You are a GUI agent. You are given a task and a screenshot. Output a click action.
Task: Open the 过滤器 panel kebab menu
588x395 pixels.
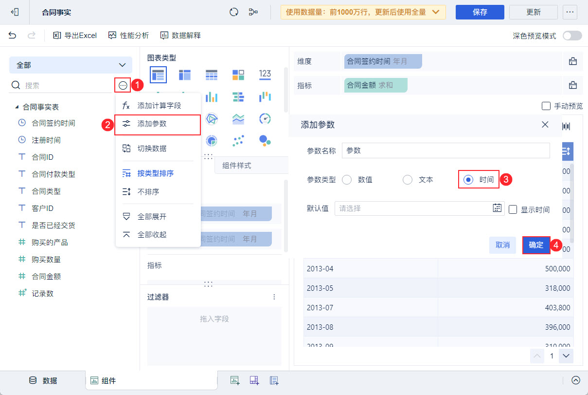point(274,297)
